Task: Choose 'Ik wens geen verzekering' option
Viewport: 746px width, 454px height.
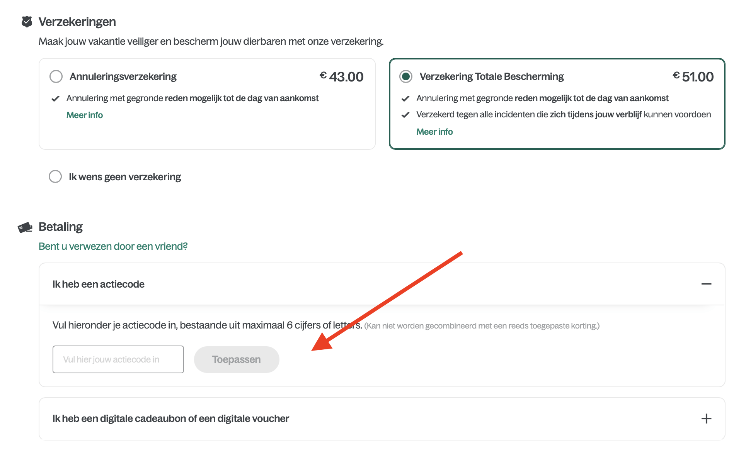Action: pos(55,176)
